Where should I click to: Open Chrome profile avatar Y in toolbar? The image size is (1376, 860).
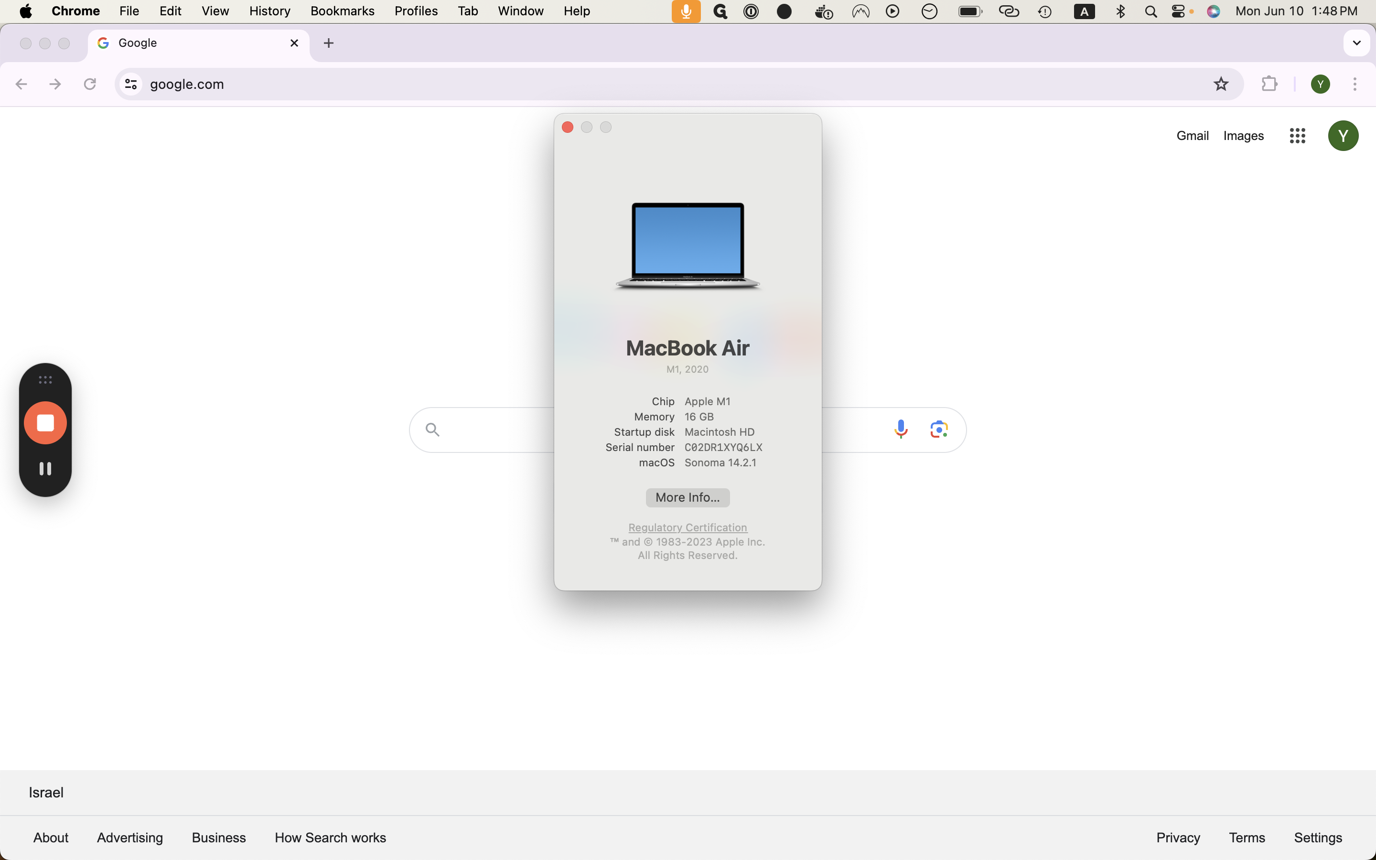pos(1320,84)
